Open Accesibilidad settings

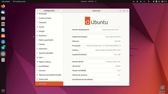point(49,66)
